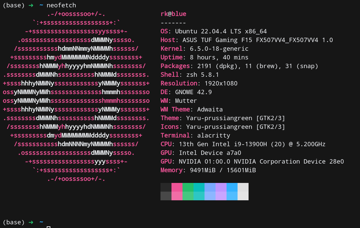Screen dimensions: 360x228
Task: Pick the darker lavender purple palette swatch
Action: (x=221, y=187)
